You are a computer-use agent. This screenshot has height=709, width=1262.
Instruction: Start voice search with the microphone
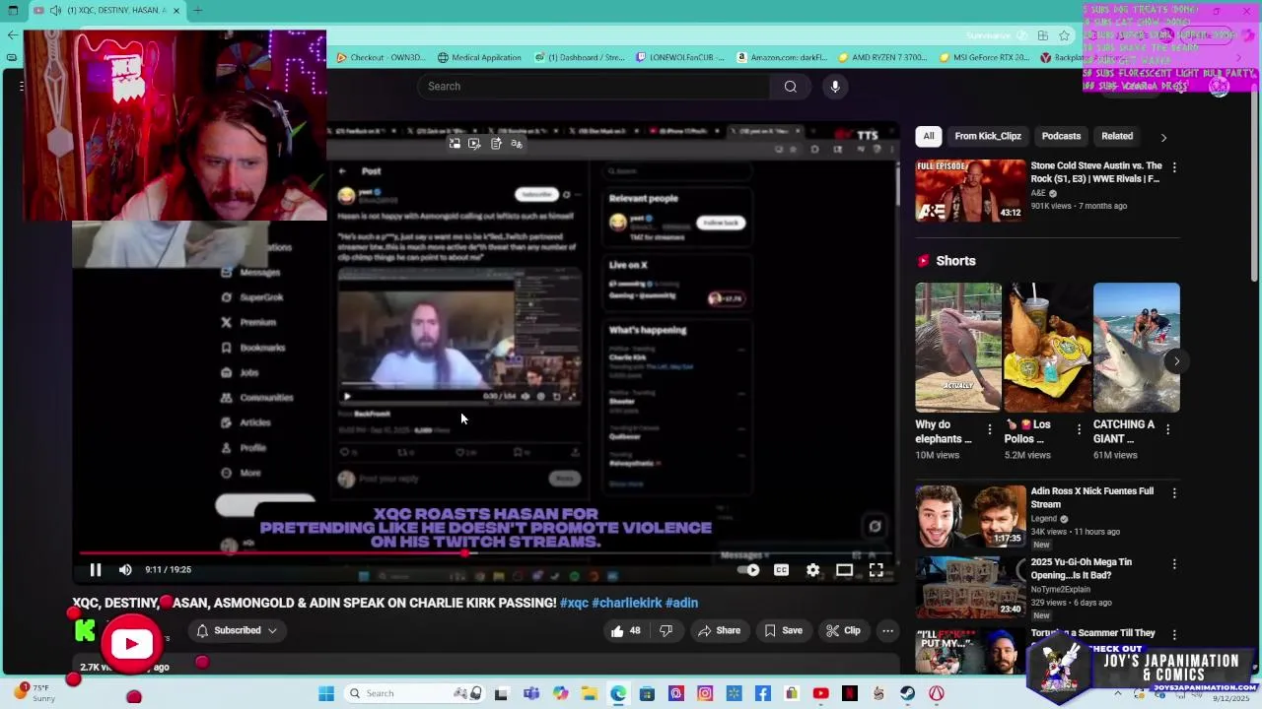pos(835,86)
